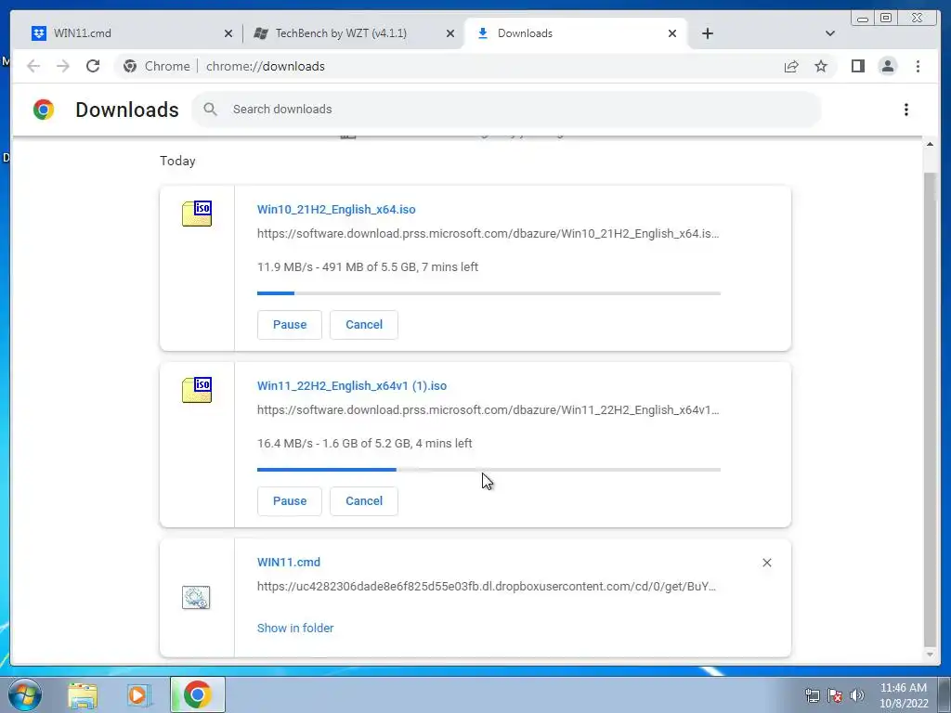Click the scrollbar down arrow
The width and height of the screenshot is (951, 713).
[930, 655]
